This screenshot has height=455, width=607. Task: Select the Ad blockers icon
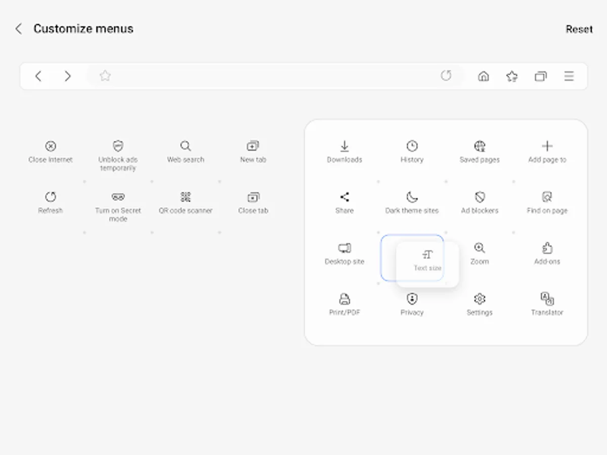pyautogui.click(x=480, y=197)
